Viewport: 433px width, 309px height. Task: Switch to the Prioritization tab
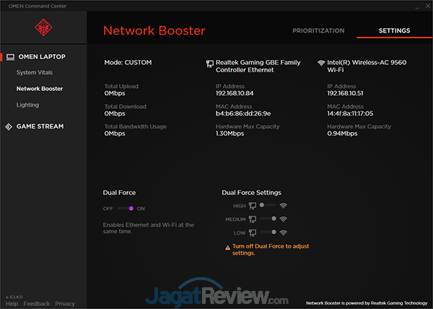point(318,31)
